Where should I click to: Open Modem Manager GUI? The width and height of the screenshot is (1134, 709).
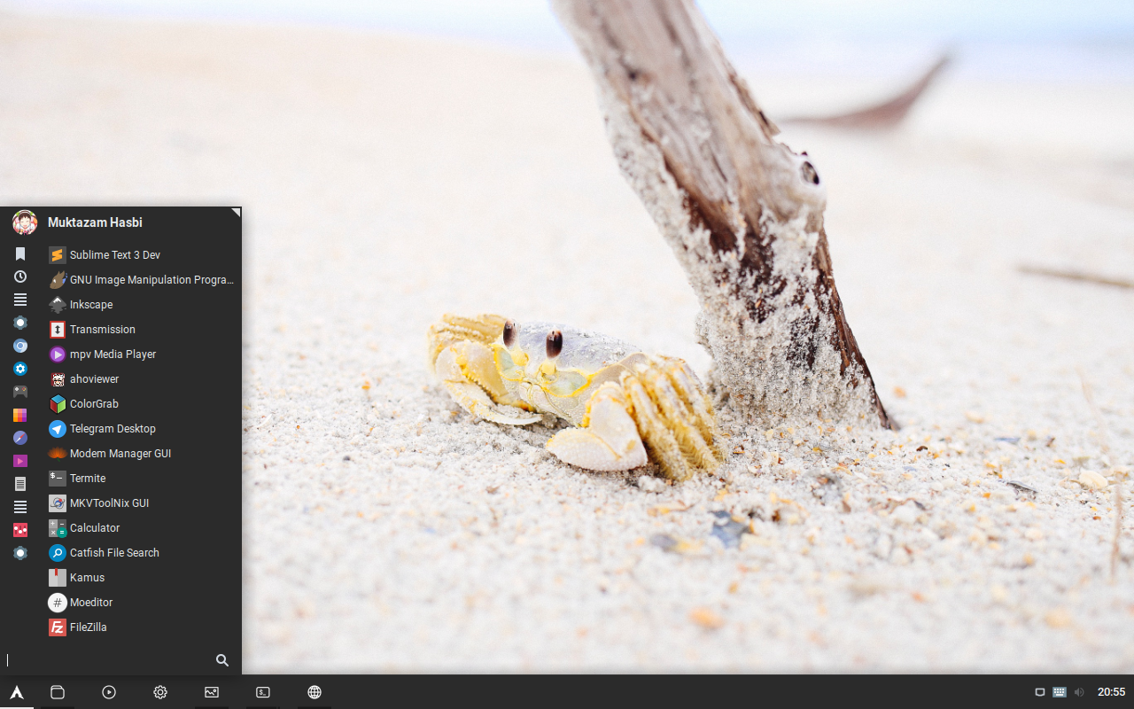pyautogui.click(x=142, y=454)
